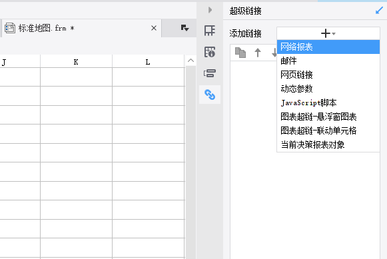Click the blue dock arrow in 超级链接 header

coord(379,11)
